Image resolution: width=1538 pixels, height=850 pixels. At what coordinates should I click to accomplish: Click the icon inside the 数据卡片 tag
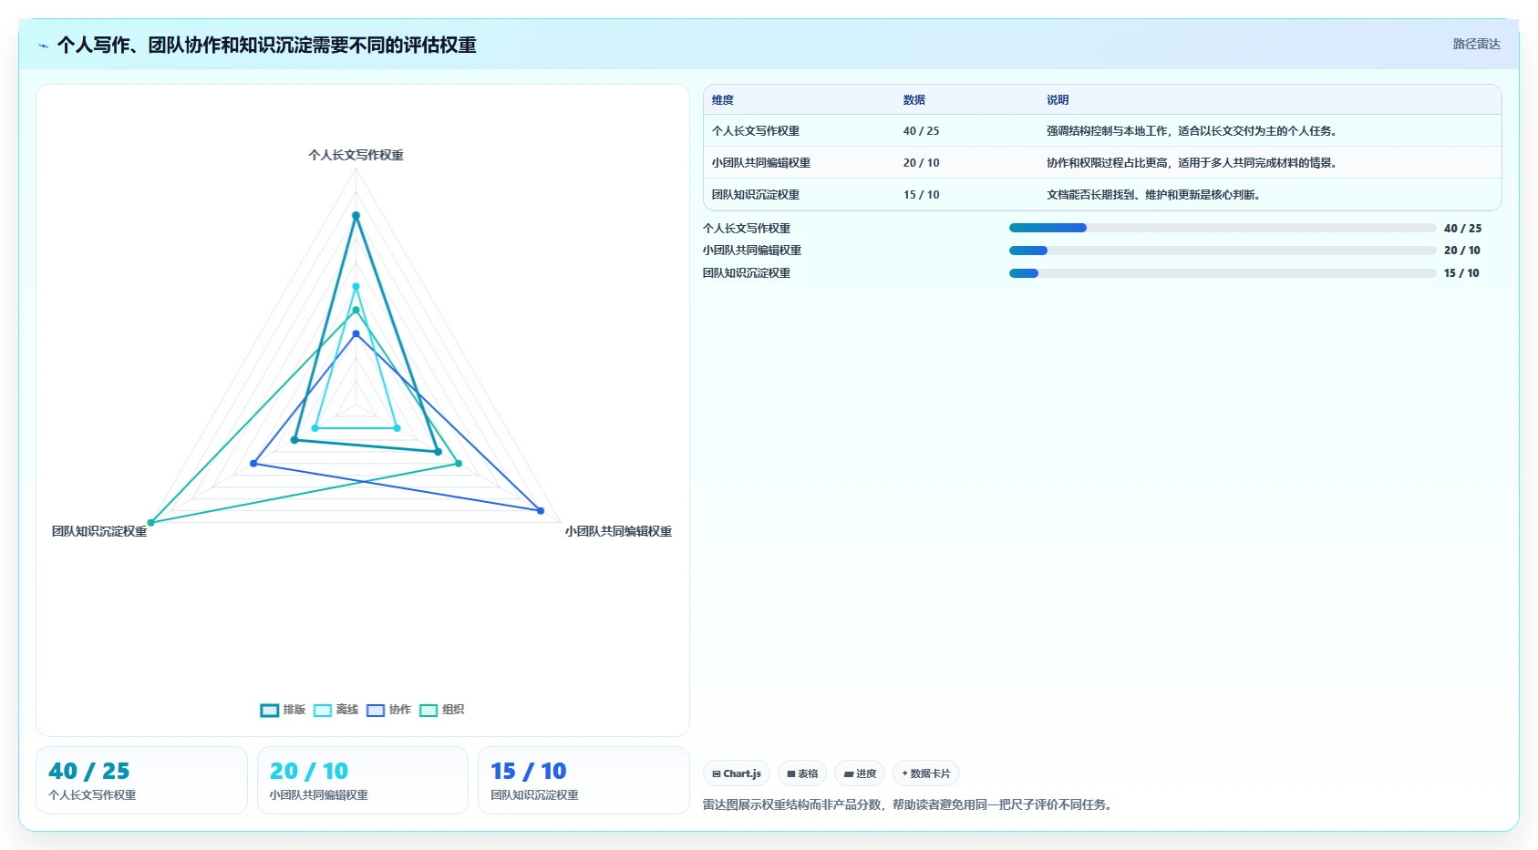coord(904,773)
